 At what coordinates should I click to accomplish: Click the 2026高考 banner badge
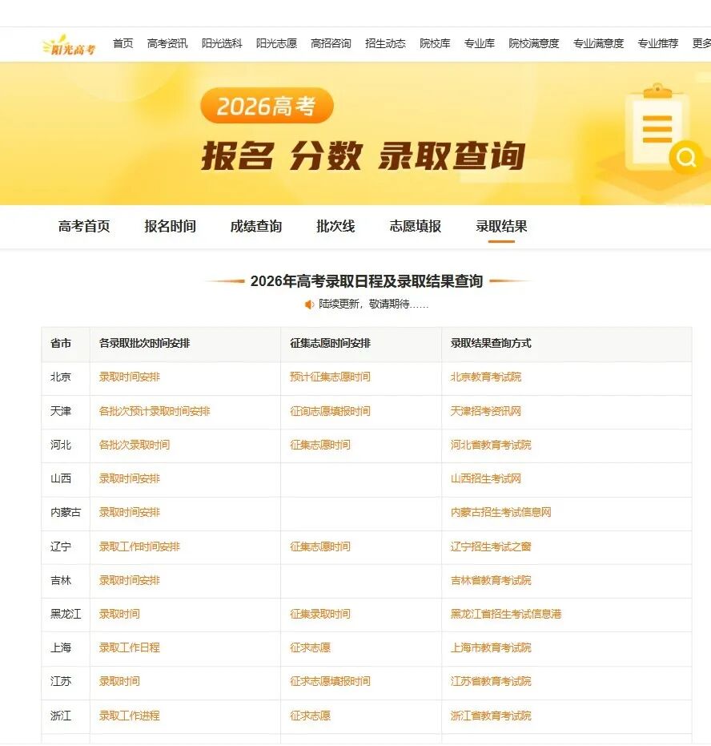[x=267, y=106]
